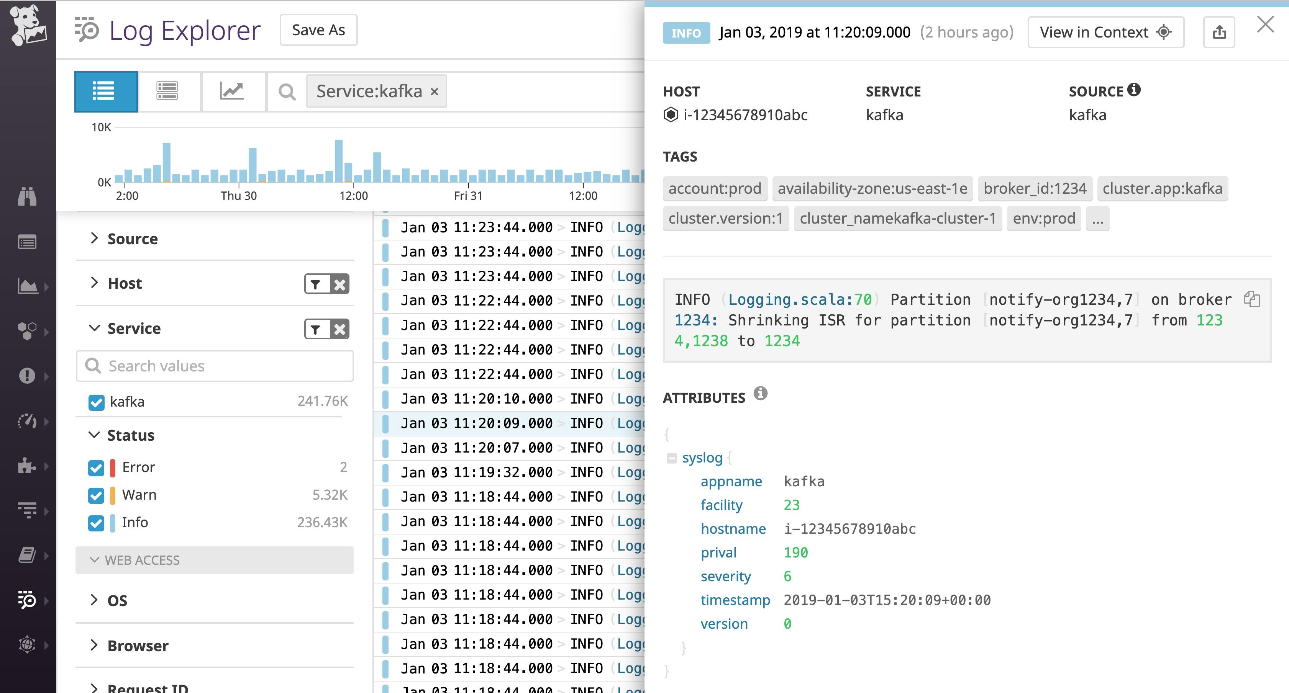Image resolution: width=1289 pixels, height=693 pixels.
Task: Open the Notebooks icon in sidebar
Action: pos(28,554)
